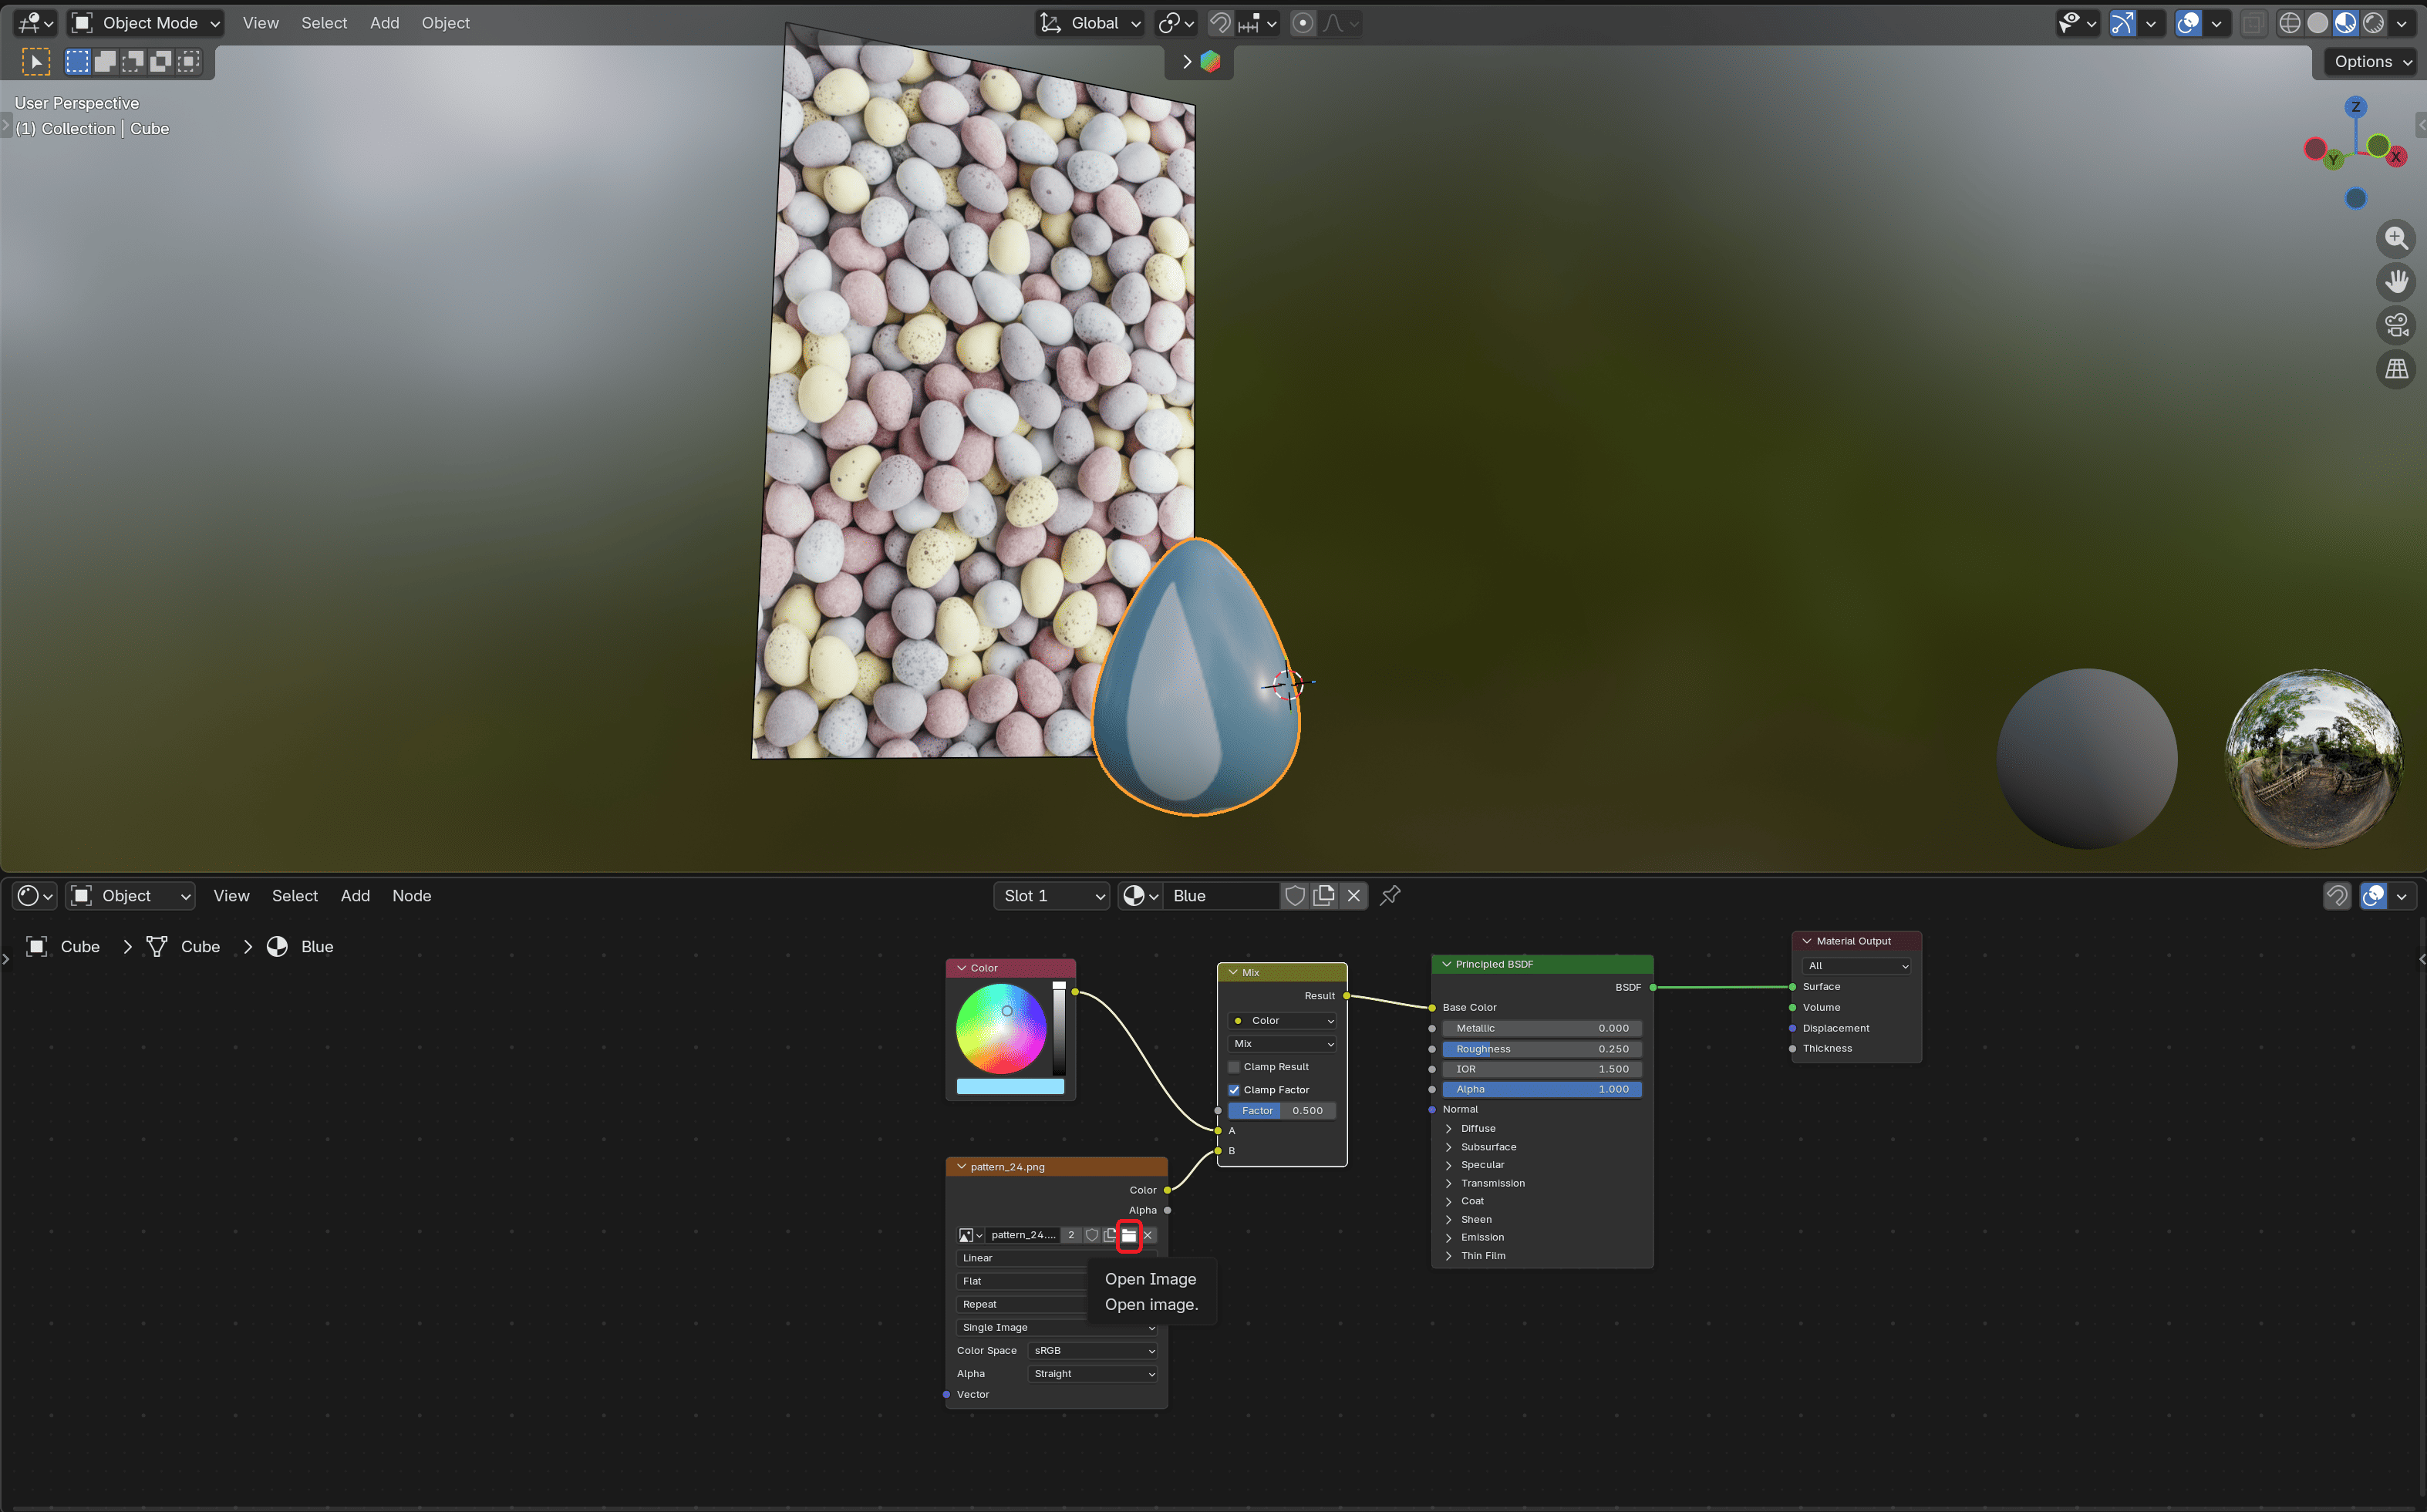Screen dimensions: 2427x1512
Task: Click the Zoom magnifier viewport gizmo
Action: [x=2396, y=238]
